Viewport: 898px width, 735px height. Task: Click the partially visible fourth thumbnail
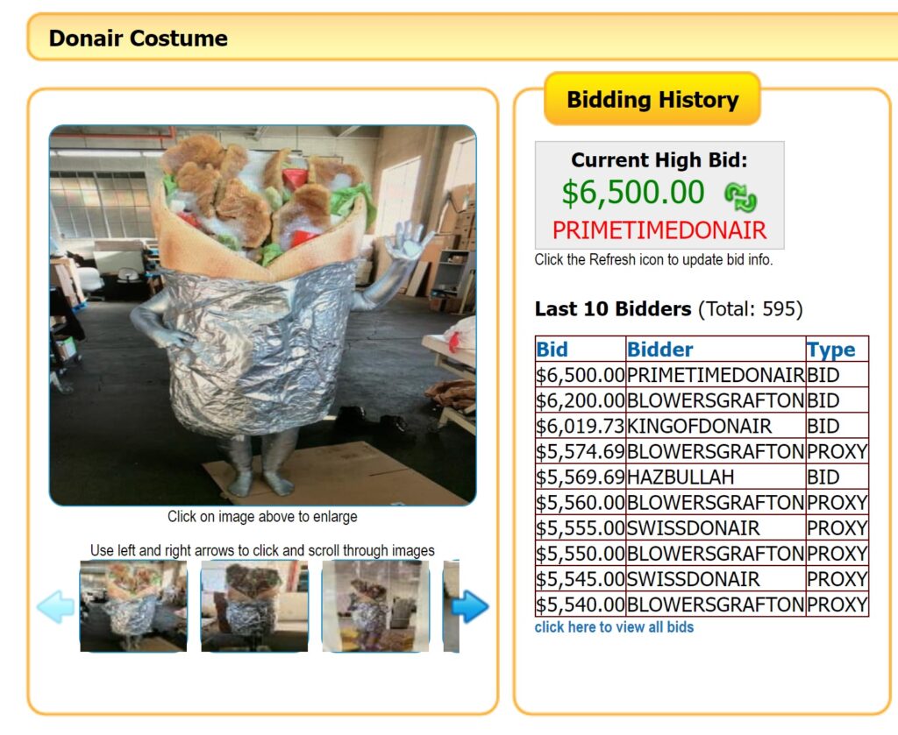pyautogui.click(x=451, y=606)
